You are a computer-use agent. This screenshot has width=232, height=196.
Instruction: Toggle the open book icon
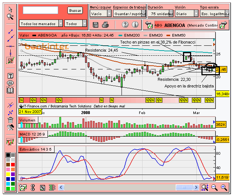(x=10, y=90)
